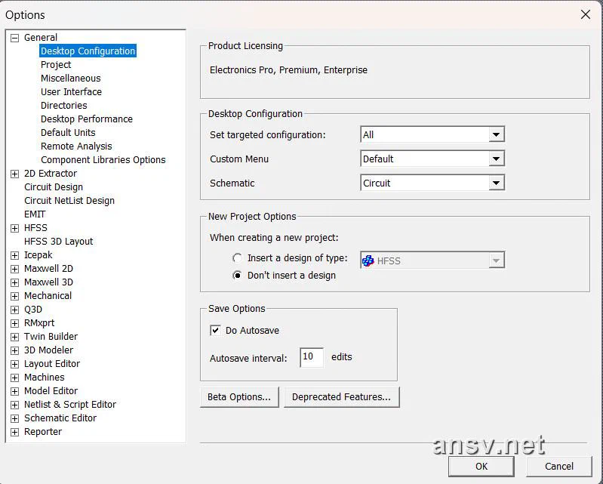Click the Mechanical label
603x484 pixels.
coord(48,296)
